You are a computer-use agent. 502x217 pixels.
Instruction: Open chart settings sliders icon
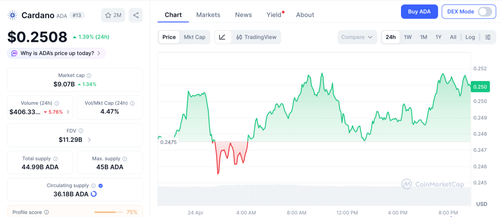click(x=488, y=37)
